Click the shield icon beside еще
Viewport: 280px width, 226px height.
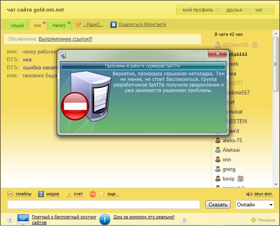tap(102, 194)
